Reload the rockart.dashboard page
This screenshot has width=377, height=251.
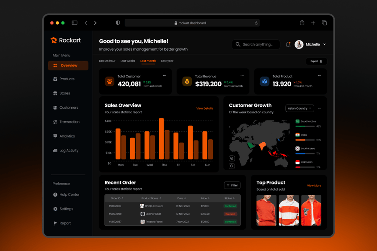[256, 23]
